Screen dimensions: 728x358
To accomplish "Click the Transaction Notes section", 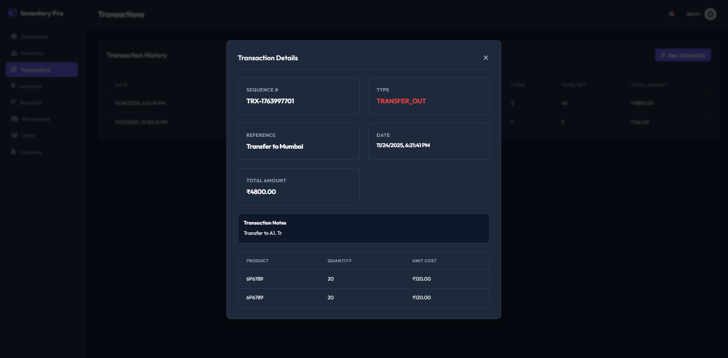I will (x=363, y=228).
